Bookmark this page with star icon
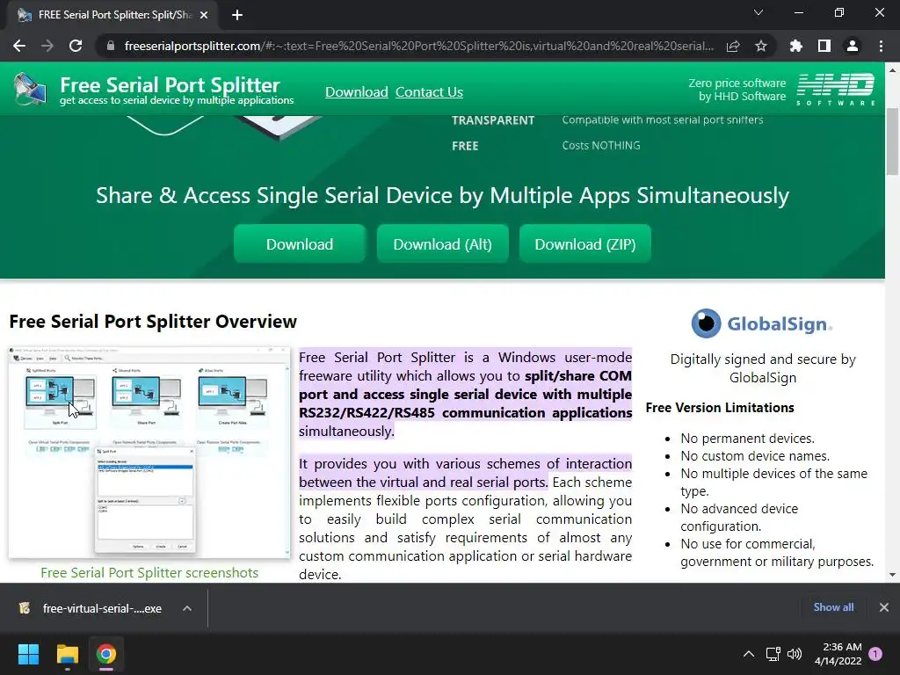Screen dimensions: 900x675 tap(761, 46)
